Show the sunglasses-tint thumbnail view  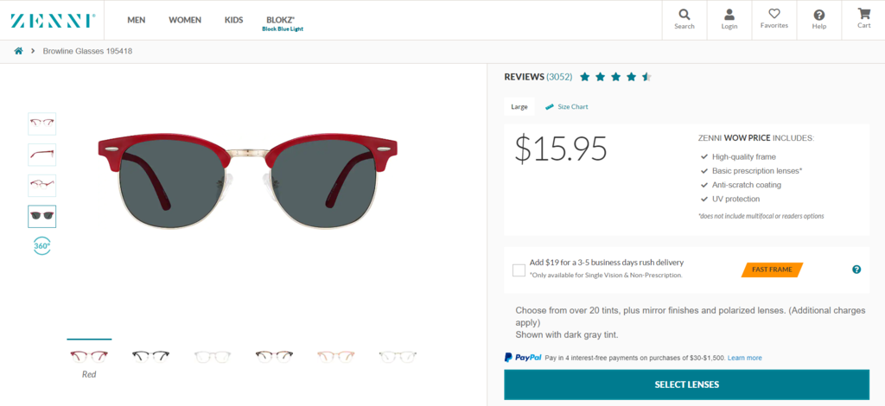coord(41,216)
